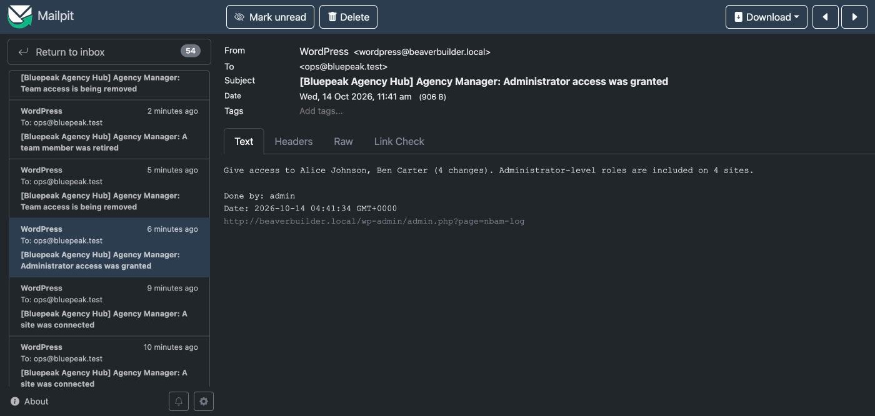Open the topmost 'Team access is being removed' email

(109, 84)
